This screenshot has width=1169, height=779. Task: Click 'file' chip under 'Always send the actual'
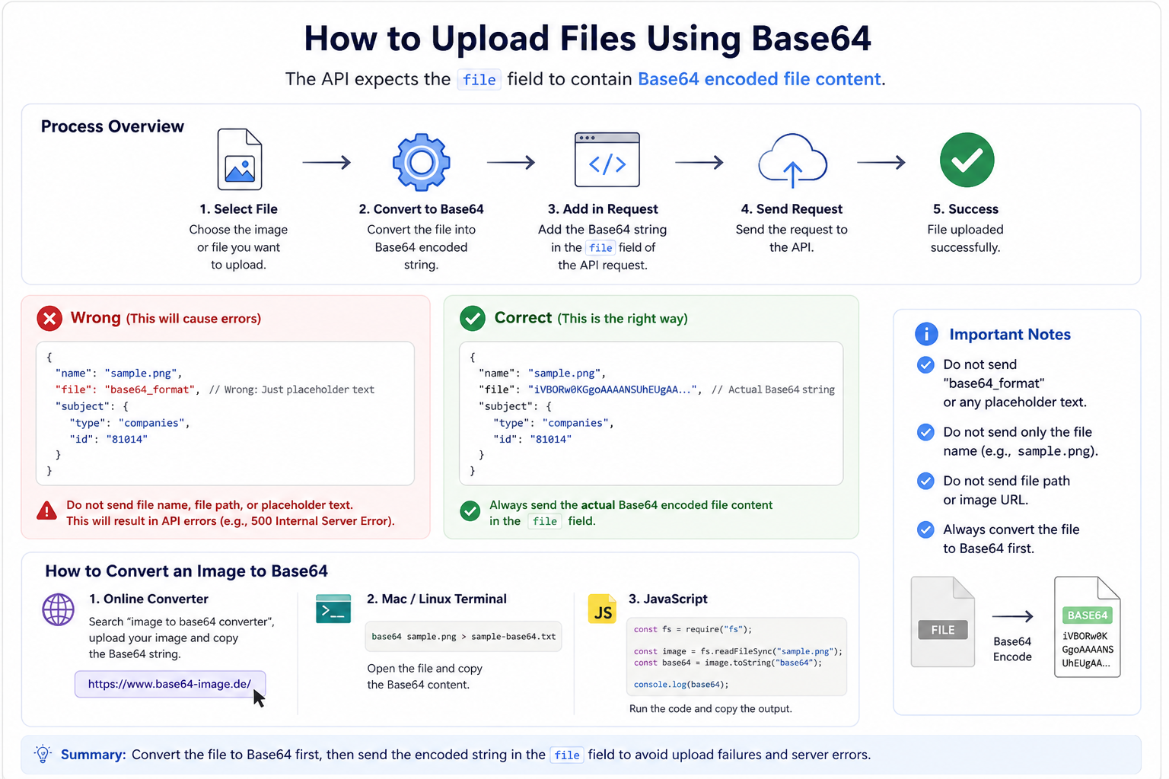545,521
